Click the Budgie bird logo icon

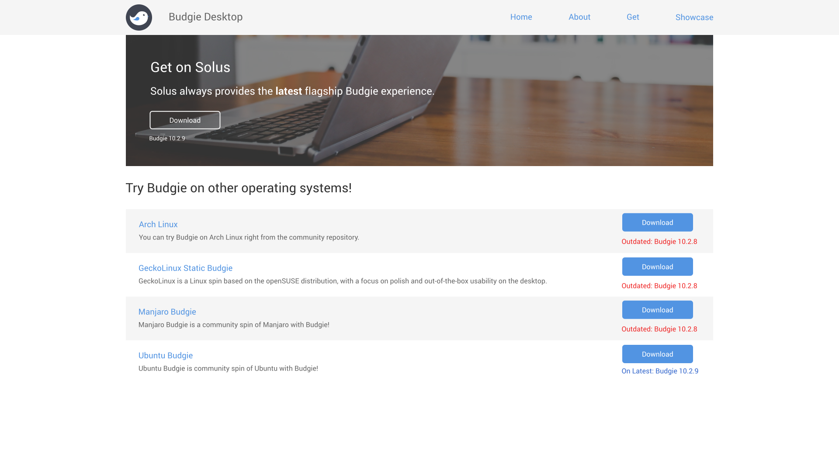(139, 17)
